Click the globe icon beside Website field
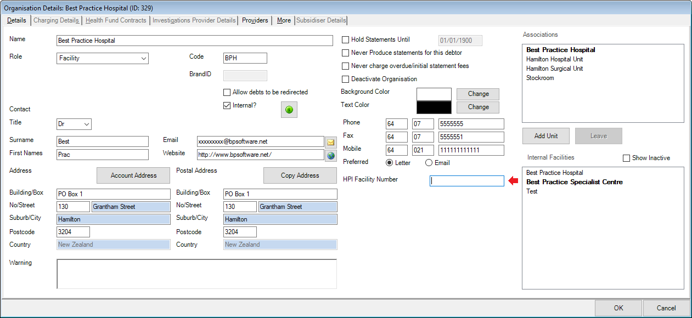Screen dimensions: 692x318 [x=331, y=155]
